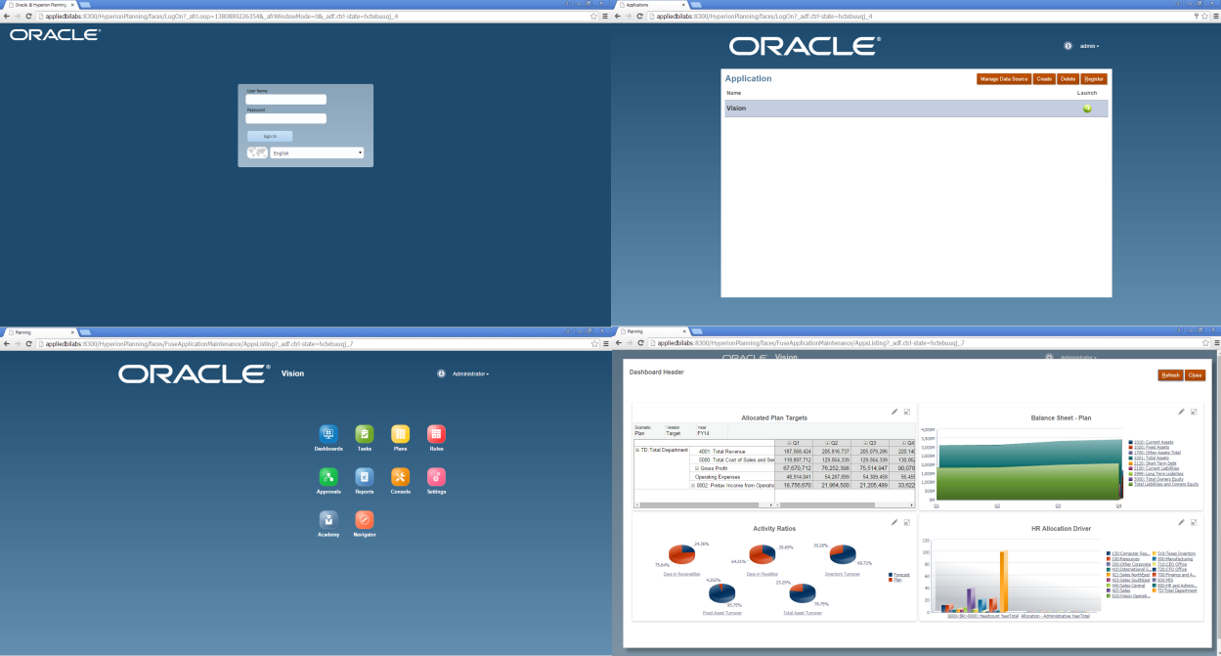Click the Delete application button
This screenshot has width=1221, height=656.
click(x=1068, y=78)
